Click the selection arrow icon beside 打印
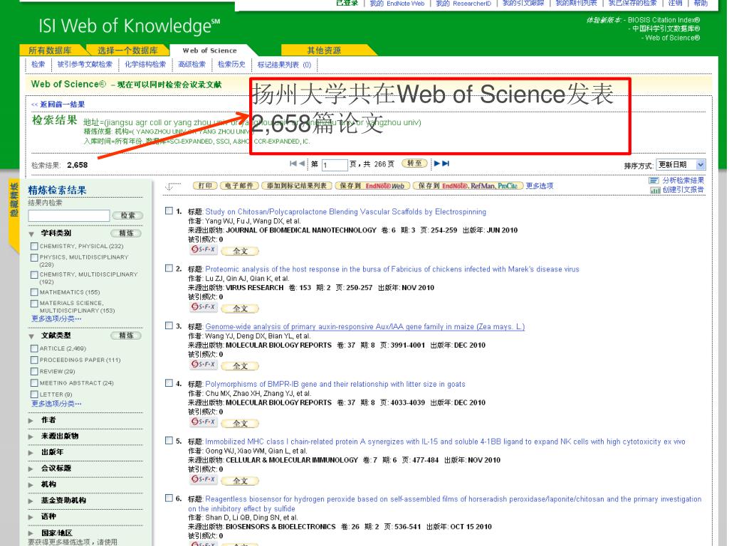The width and height of the screenshot is (729, 546). click(173, 187)
